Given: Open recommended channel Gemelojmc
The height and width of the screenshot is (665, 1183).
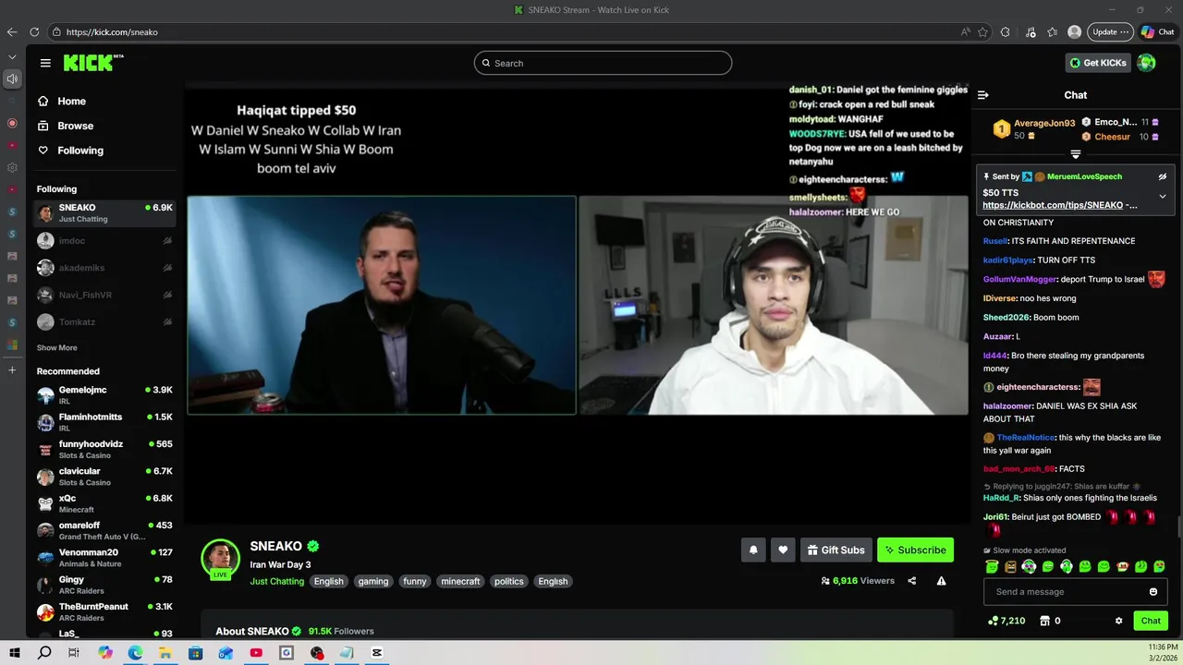Looking at the screenshot, I should pyautogui.click(x=104, y=395).
